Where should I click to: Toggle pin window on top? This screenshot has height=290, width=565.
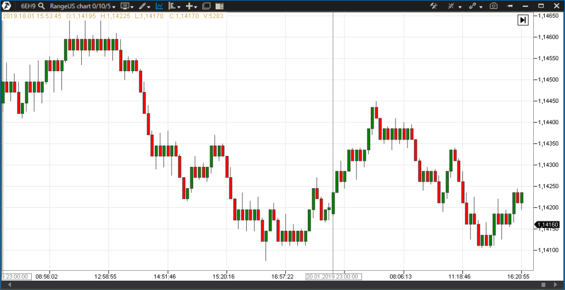pyautogui.click(x=510, y=6)
